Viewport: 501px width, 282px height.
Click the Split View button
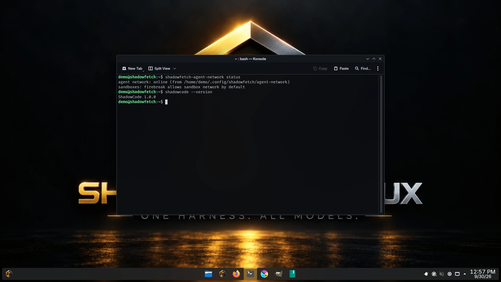159,68
